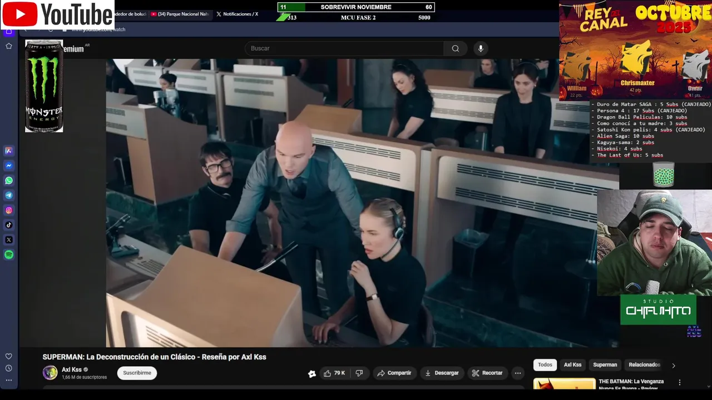
Task: Share the video via Compartir
Action: [394, 373]
